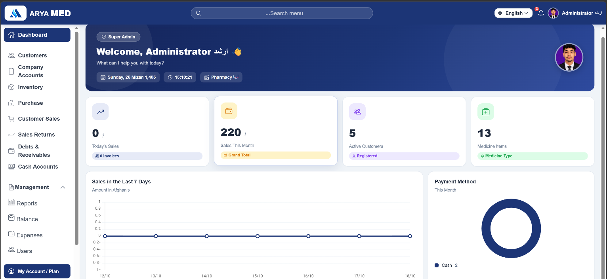
Task: Click the Expenses wallet icon
Action: (x=11, y=234)
